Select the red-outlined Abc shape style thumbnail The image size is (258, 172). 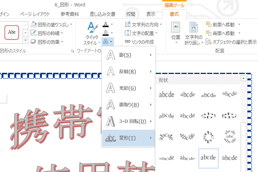[x=12, y=32]
